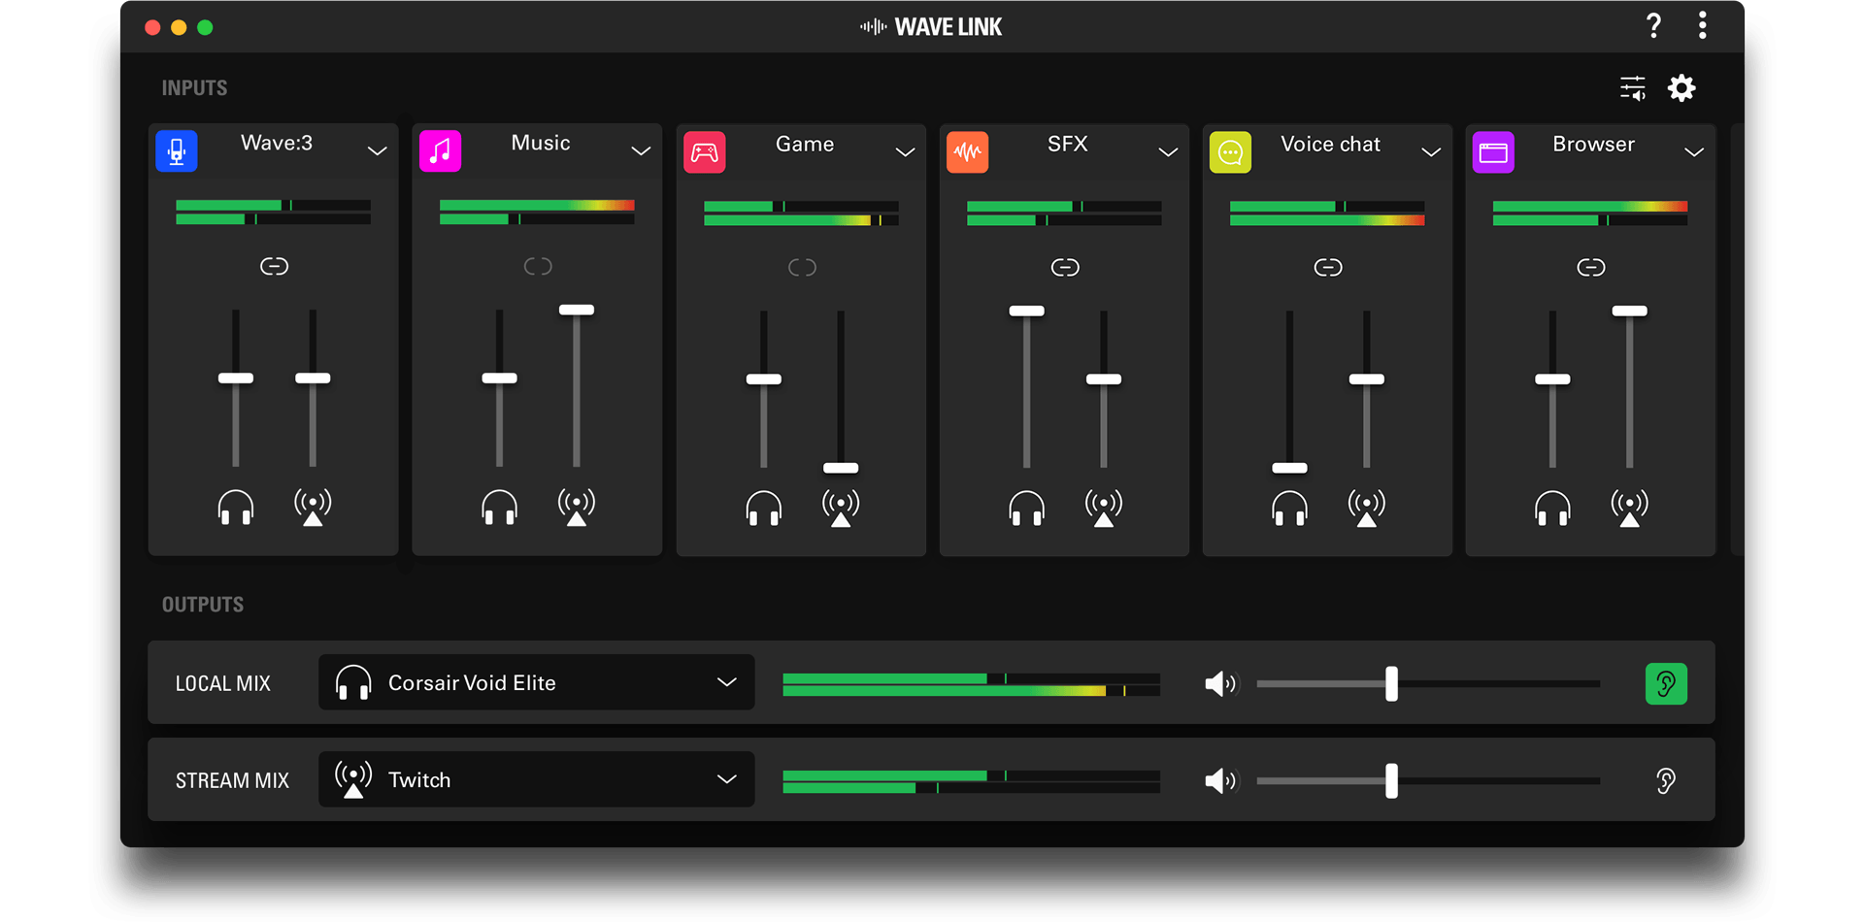Open the three-dot more menu
The width and height of the screenshot is (1864, 922).
coord(1703,26)
